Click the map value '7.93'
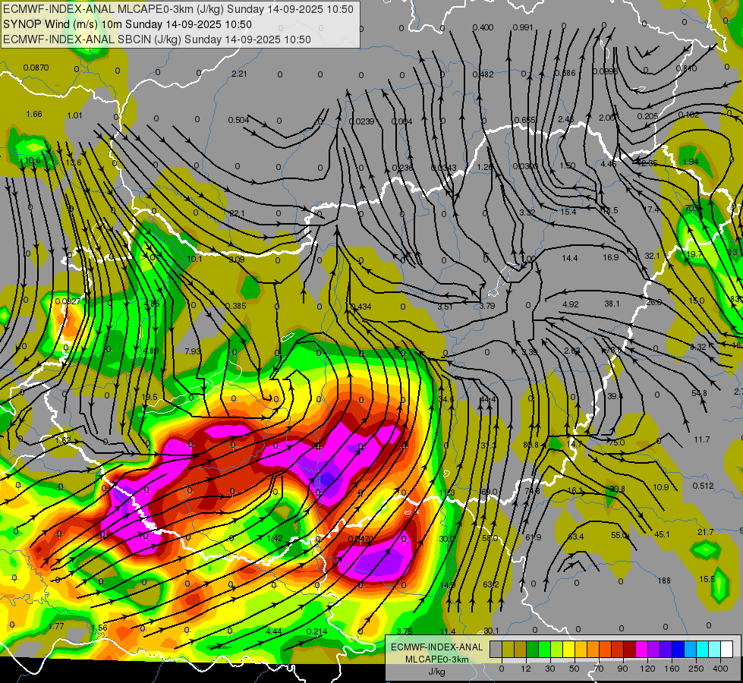The image size is (743, 683). 193,351
